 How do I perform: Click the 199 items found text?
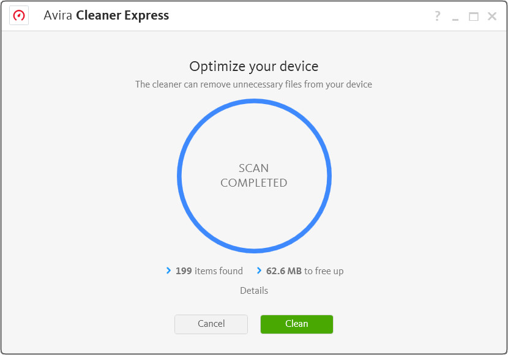point(209,271)
